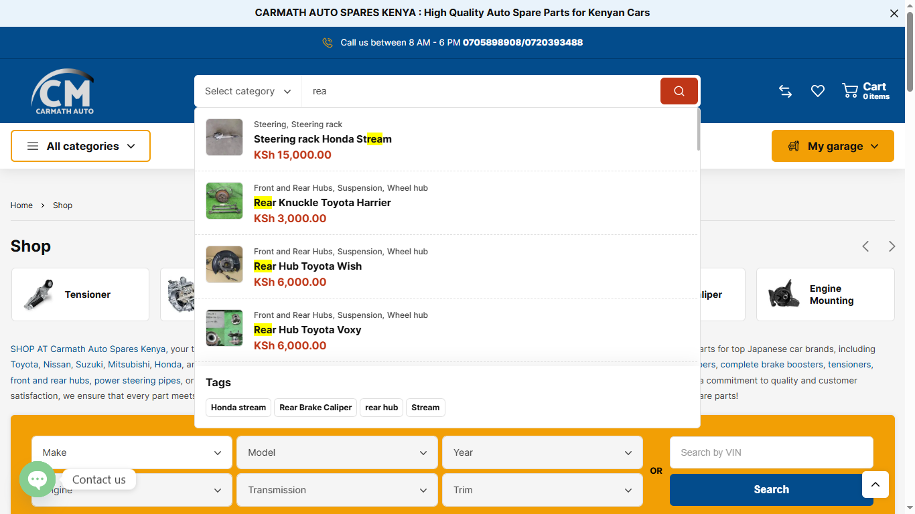Screen dimensions: 915x514
Task: Select Rear Knuckle Toyota Harrier suggestion
Action: point(322,203)
